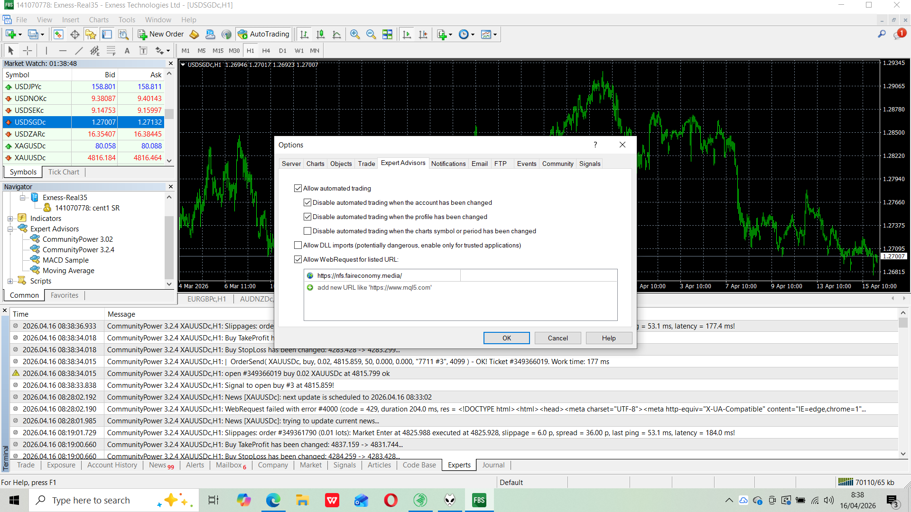
Task: Open the Data Window crosshair-circle toolbar icon
Action: click(74, 34)
